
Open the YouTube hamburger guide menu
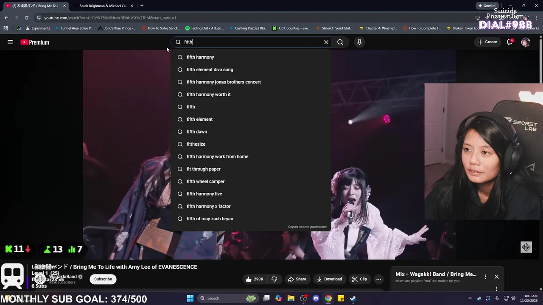(x=10, y=42)
